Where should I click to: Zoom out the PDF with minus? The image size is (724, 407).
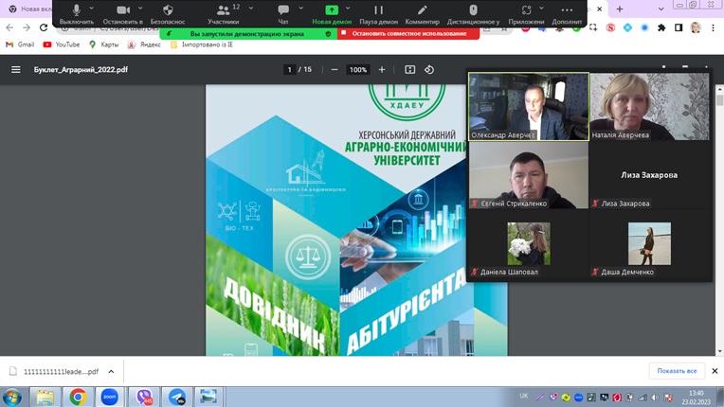pyautogui.click(x=335, y=70)
